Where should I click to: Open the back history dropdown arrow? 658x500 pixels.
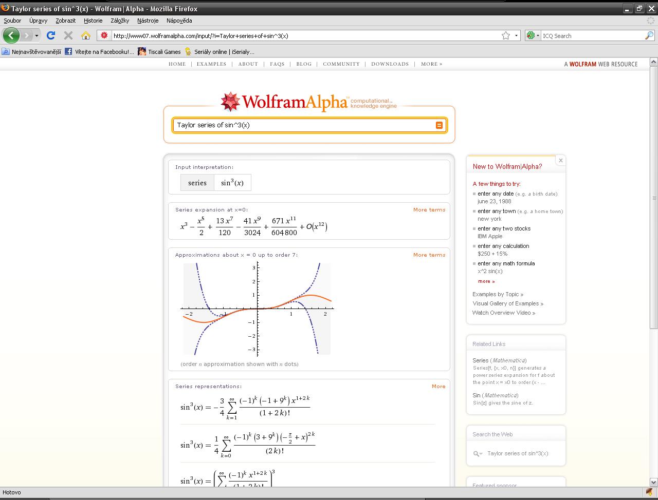pos(36,36)
